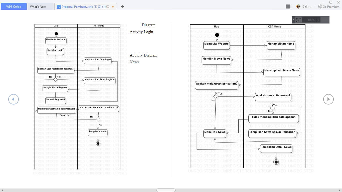Go to the previous page with left arrow
Image resolution: width=342 pixels, height=192 pixels.
(x=14, y=99)
